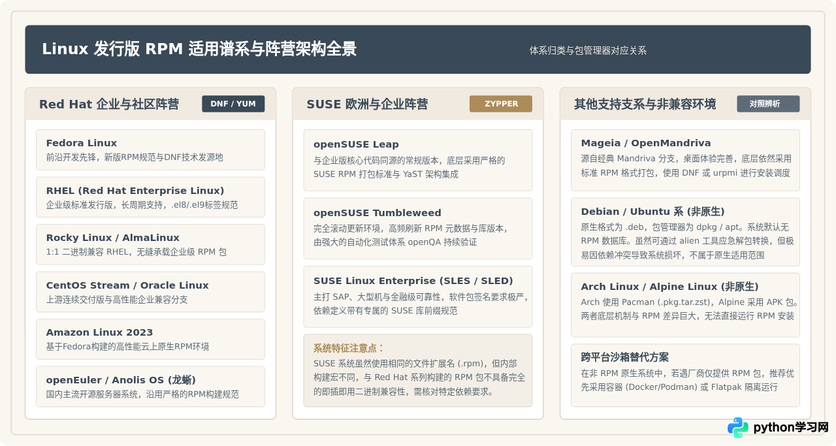This screenshot has height=446, width=836.
Task: Select openEuler / Anolis OS (龙蜥) title
Action: pyautogui.click(x=121, y=380)
